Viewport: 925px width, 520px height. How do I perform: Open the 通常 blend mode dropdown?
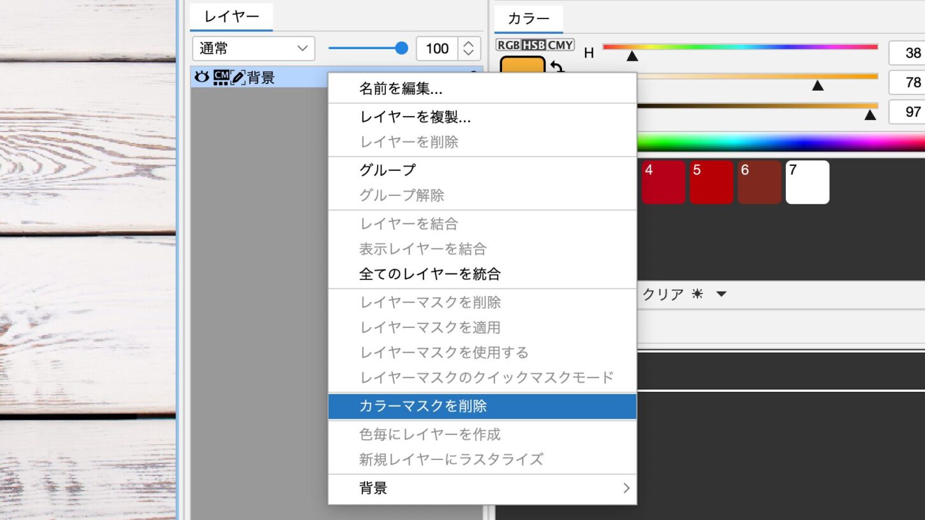[253, 48]
